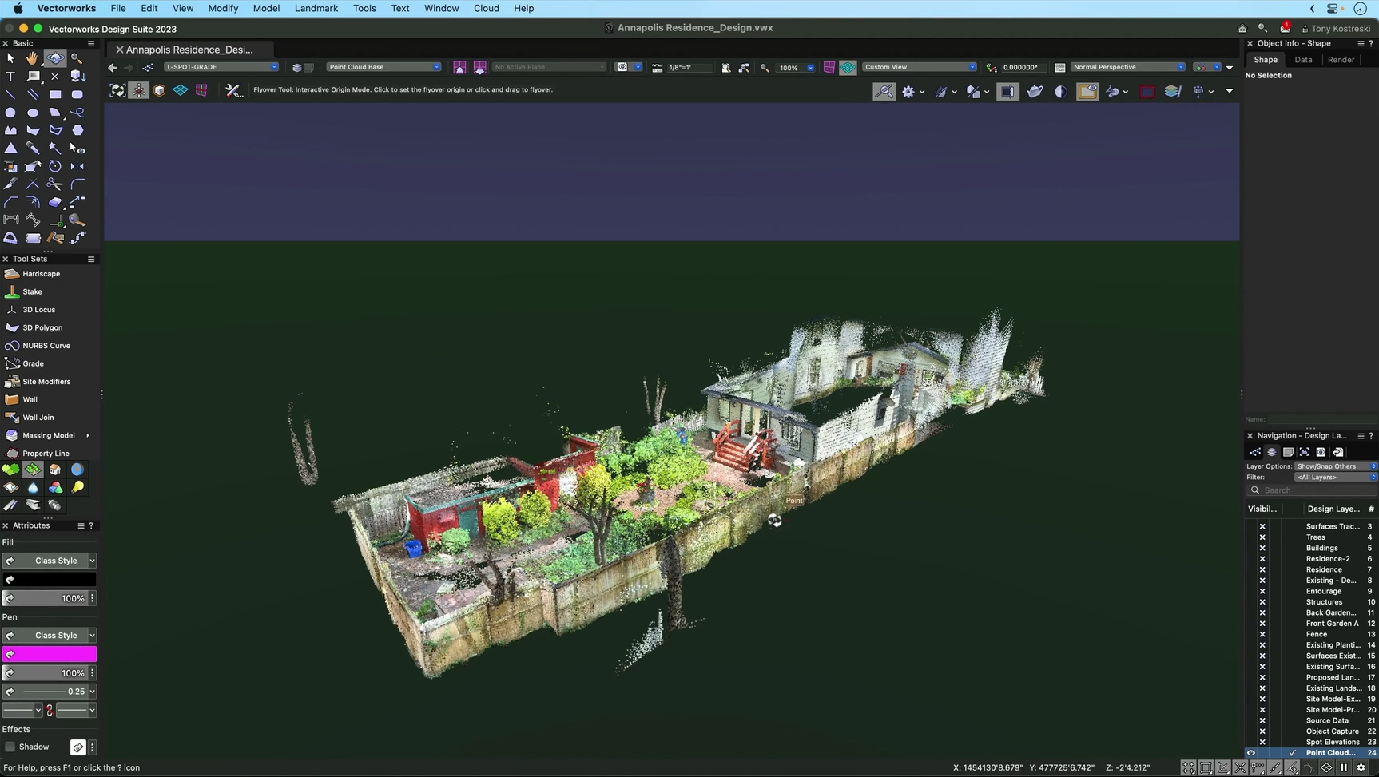Image resolution: width=1379 pixels, height=777 pixels.
Task: Open the L-SPOT-GRADE class dropdown
Action: point(274,67)
